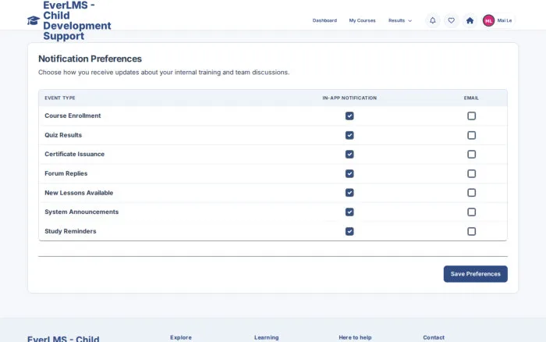
Task: Click the Certificate Issuance row label
Action: (75, 154)
